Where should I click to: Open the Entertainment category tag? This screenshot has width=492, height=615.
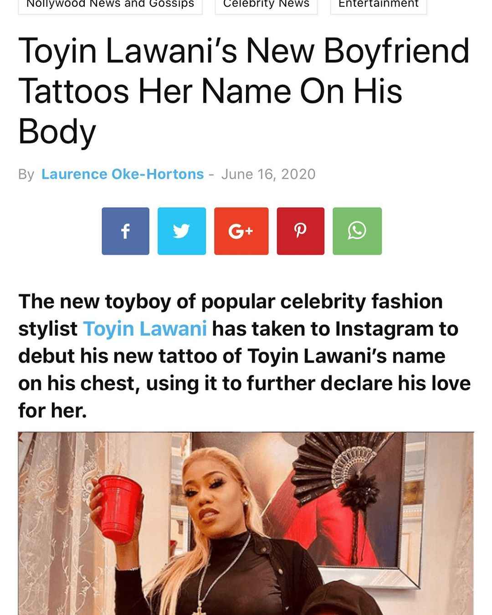tap(379, 5)
